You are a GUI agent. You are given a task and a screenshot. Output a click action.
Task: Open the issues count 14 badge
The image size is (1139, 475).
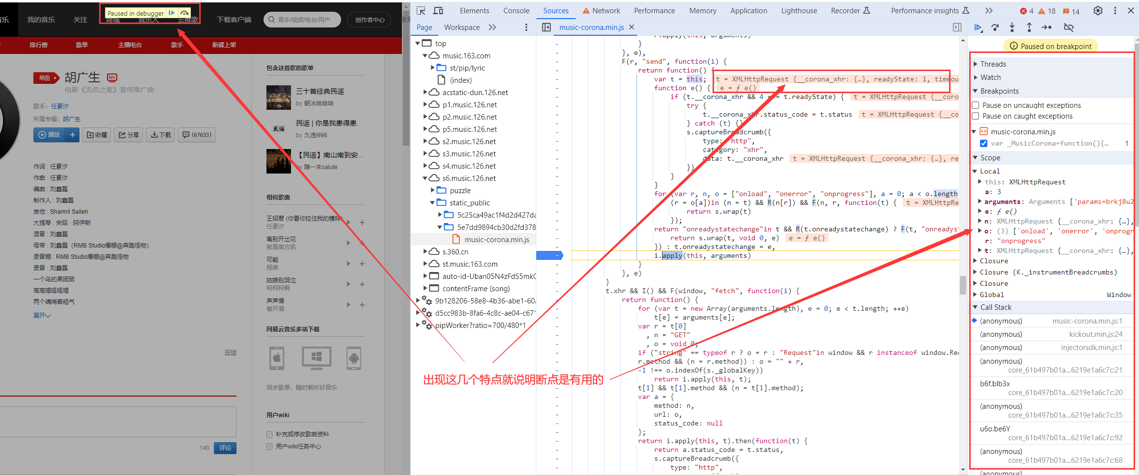tap(1071, 11)
